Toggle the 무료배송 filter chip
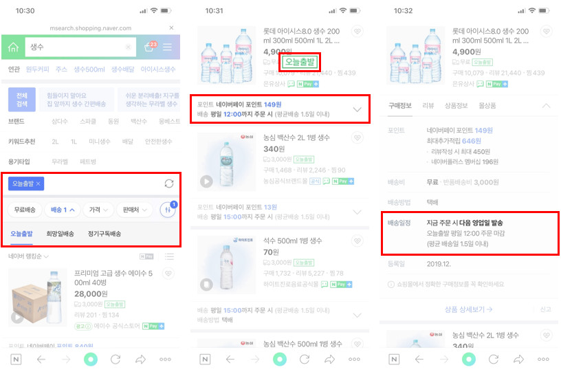Screen dimensions: 561x387 click(25, 210)
